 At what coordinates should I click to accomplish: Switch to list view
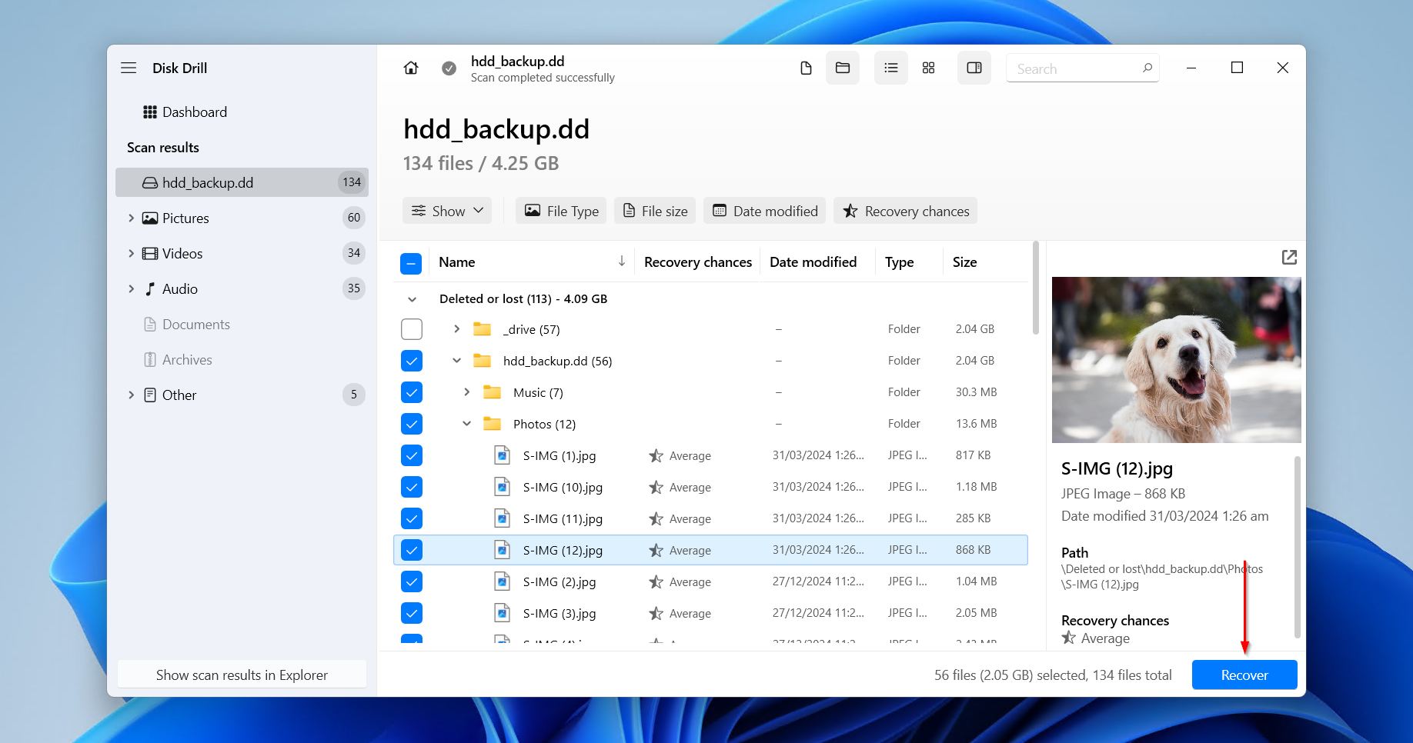tap(890, 68)
